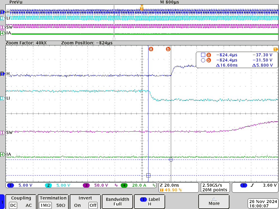Turn Invert On
This screenshot has height=209, width=279.
(x=77, y=205)
